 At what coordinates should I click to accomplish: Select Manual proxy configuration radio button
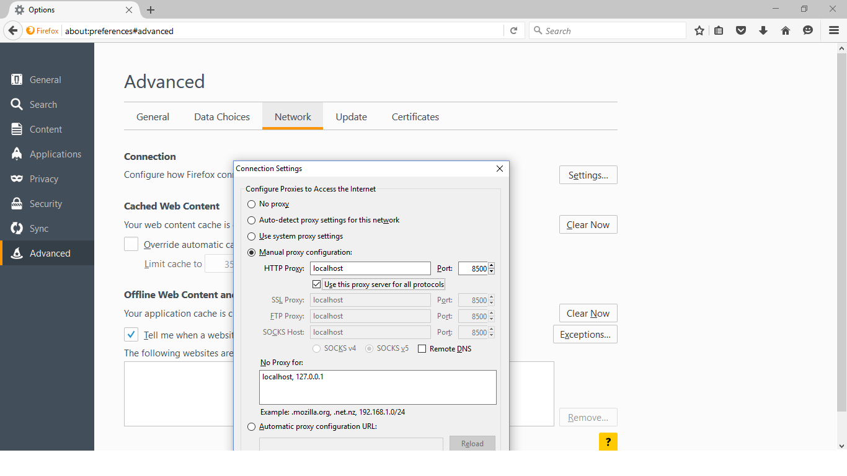point(251,252)
